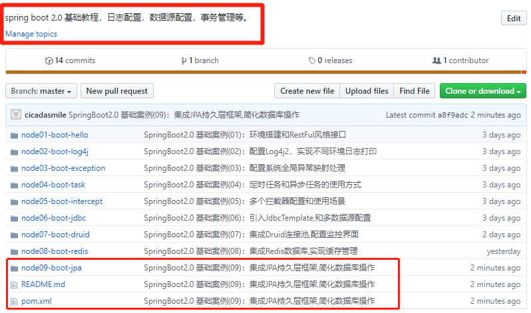
Task: Click the folder icon for node08-boot-redis
Action: pos(14,251)
